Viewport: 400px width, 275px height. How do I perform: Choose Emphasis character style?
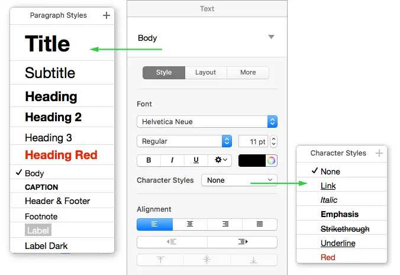tap(340, 215)
